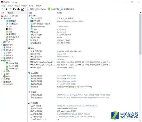Open the ST2000DM001 hard drive link
This screenshot has height=122, width=142.
76,117
